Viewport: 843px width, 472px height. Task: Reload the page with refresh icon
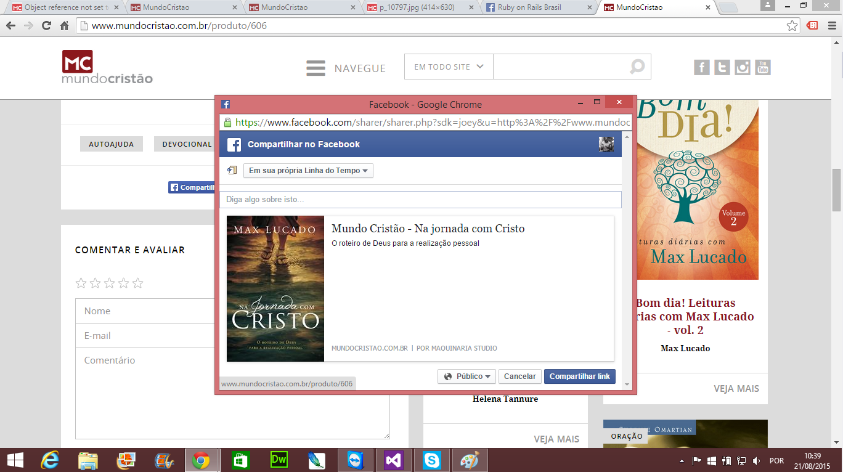46,26
